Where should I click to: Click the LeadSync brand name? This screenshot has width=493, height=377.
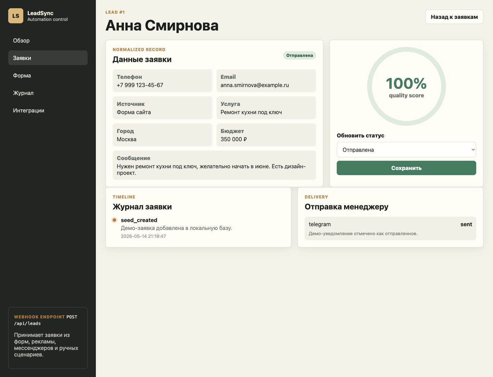(x=40, y=13)
